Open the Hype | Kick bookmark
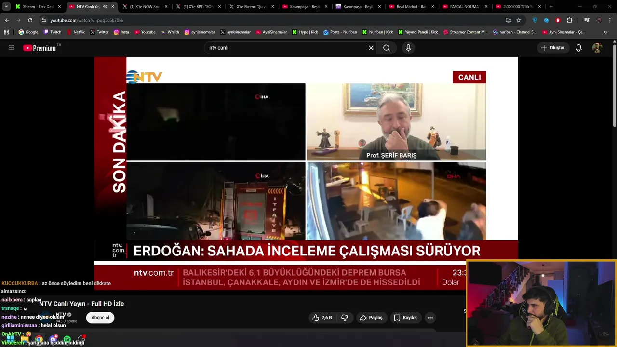The height and width of the screenshot is (347, 617). click(x=305, y=32)
